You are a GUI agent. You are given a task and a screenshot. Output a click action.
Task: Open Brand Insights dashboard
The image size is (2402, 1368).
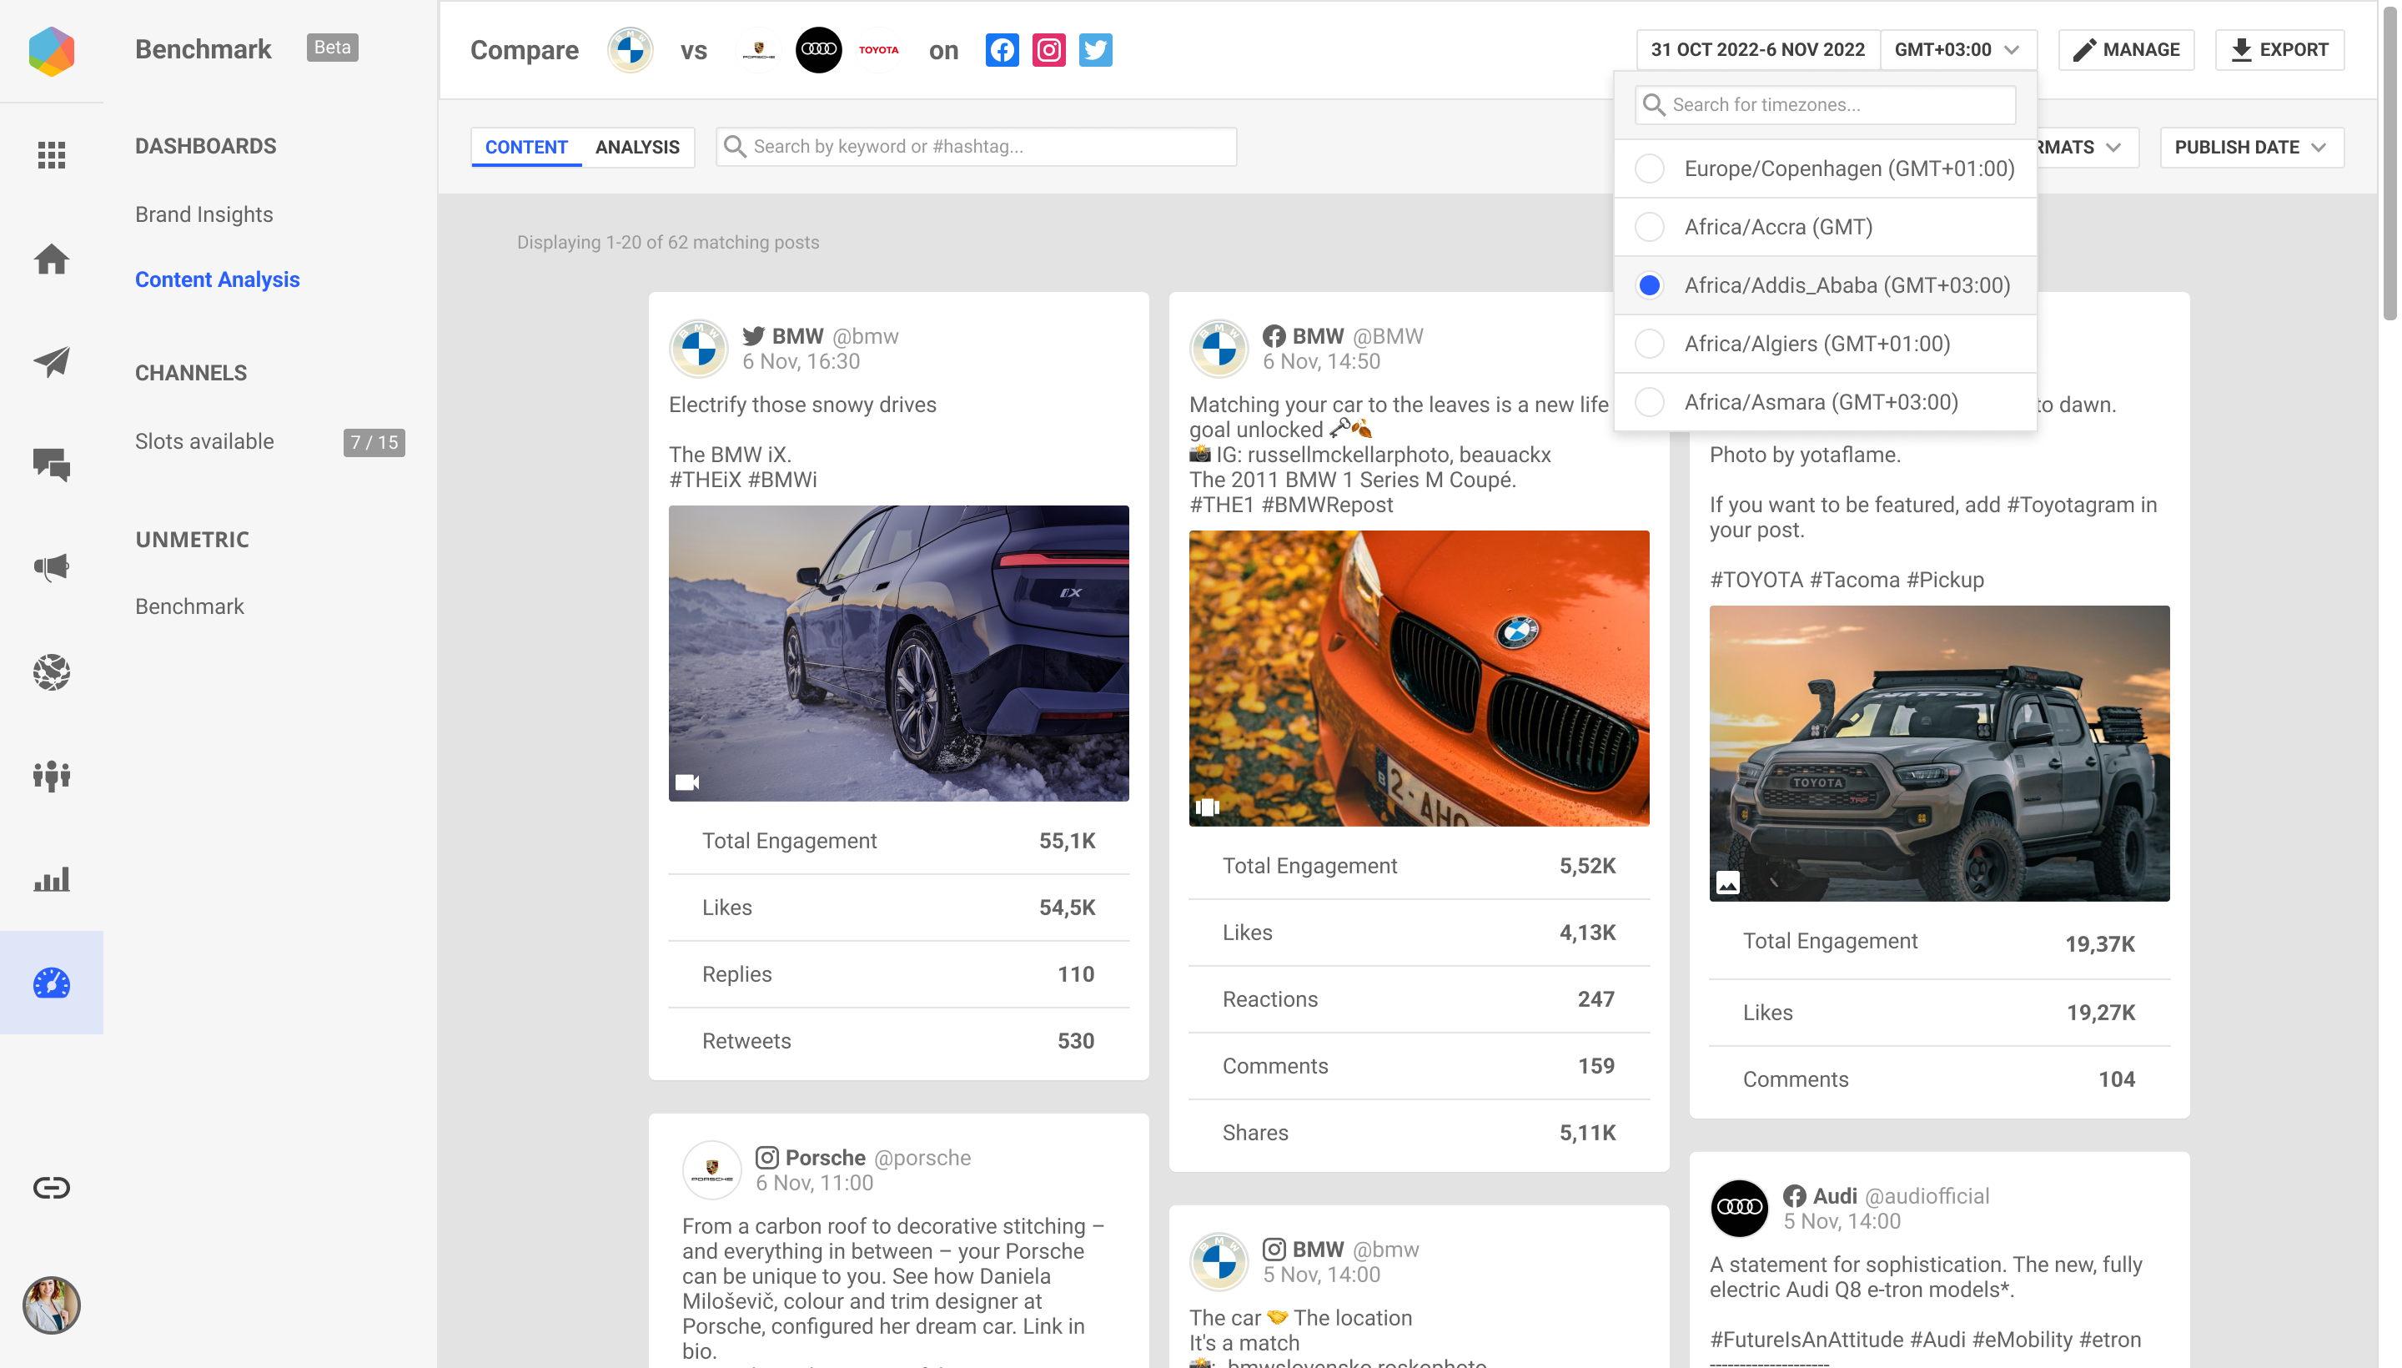coord(204,214)
